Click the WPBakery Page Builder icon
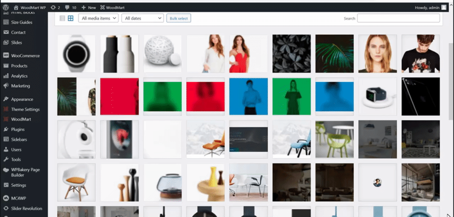Viewport: 454px width, 217px height. click(x=6, y=170)
